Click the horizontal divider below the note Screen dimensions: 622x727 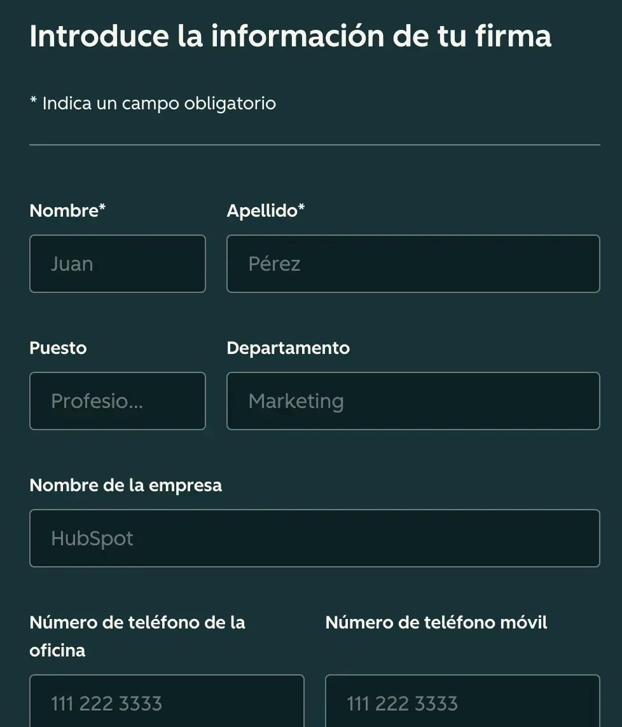[x=314, y=145]
